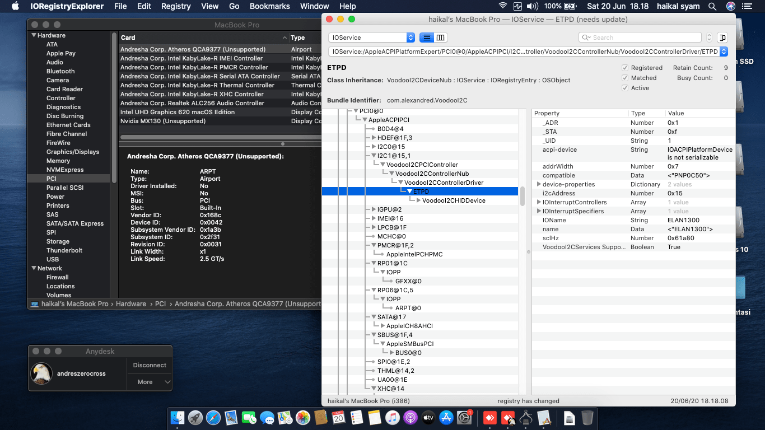This screenshot has width=765, height=430.
Task: Open Notes from the Dock
Action: pyautogui.click(x=375, y=418)
